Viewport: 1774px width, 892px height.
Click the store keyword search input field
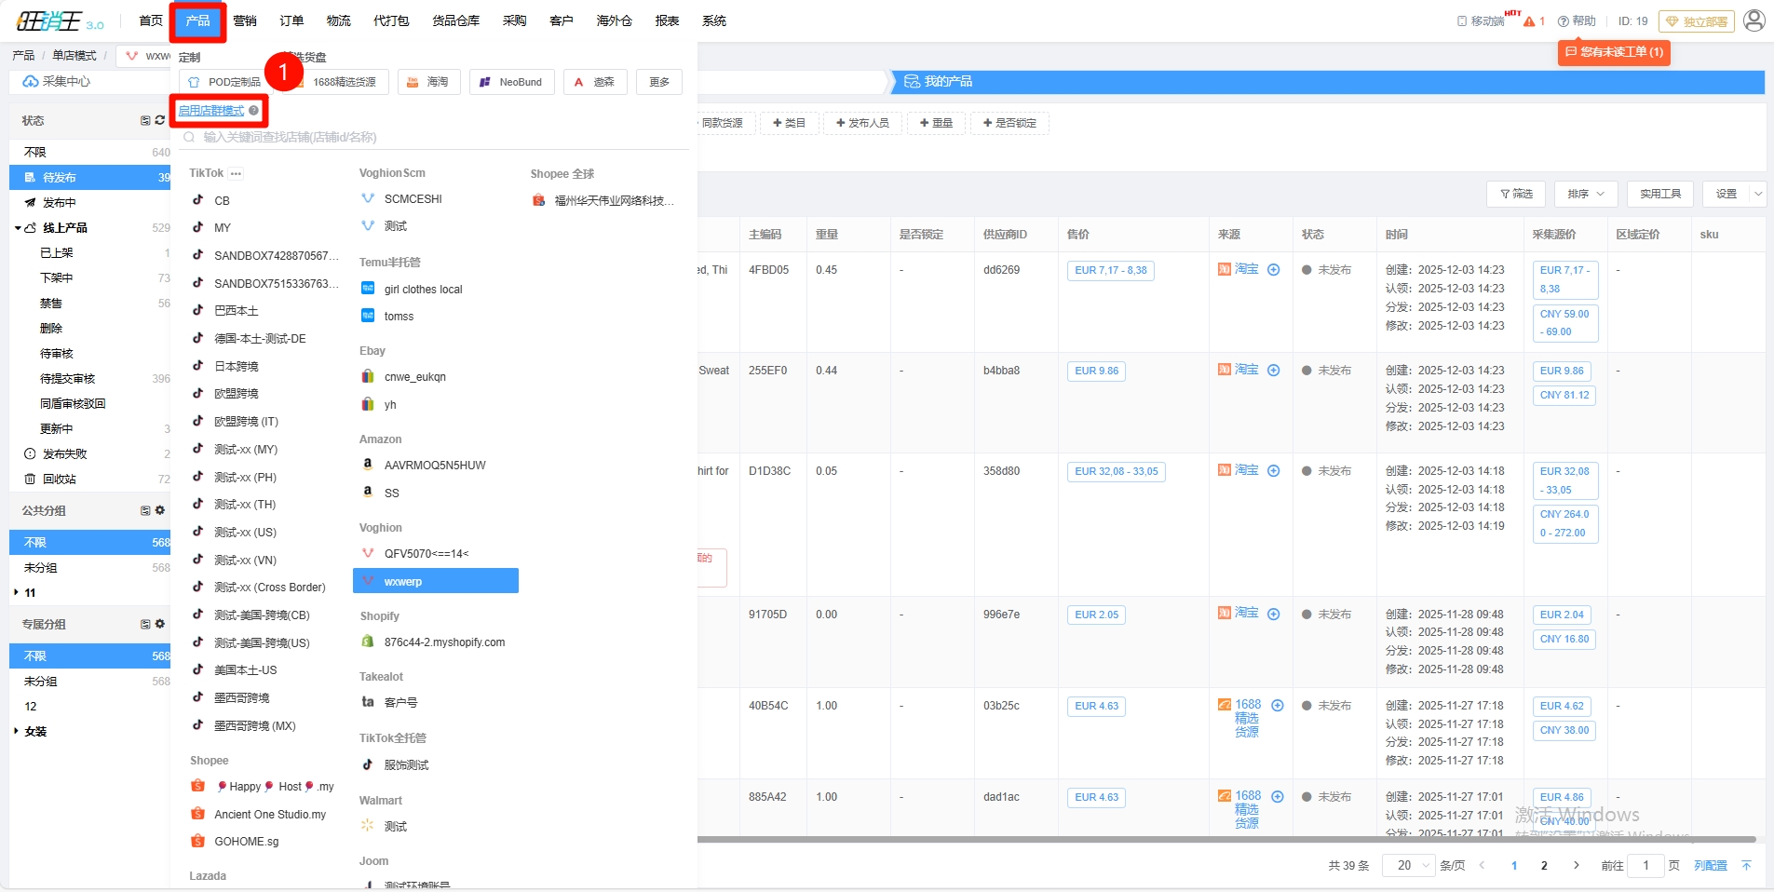pos(438,137)
